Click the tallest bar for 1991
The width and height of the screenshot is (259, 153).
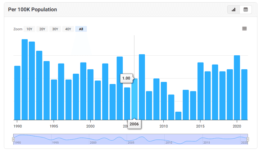click(25, 79)
